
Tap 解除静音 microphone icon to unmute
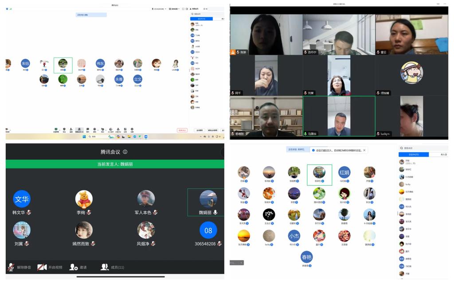[11, 267]
